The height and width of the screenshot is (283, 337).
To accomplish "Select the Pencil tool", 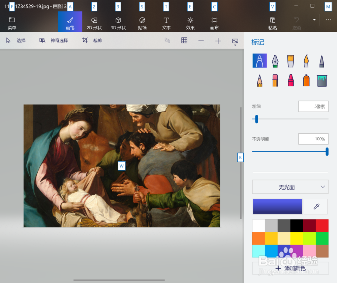I will (x=259, y=80).
